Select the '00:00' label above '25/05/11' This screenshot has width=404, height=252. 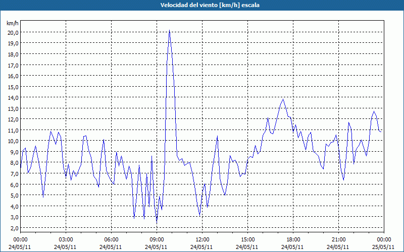(x=384, y=240)
